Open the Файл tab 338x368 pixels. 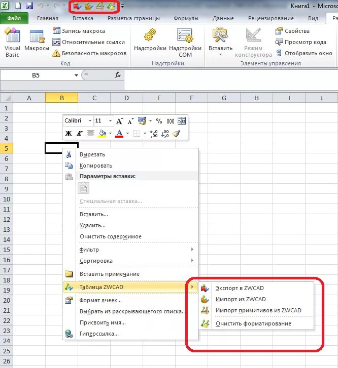click(14, 18)
